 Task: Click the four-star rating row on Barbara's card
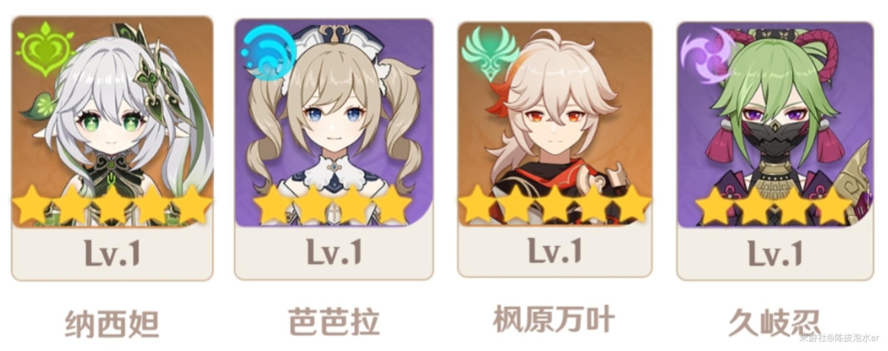pyautogui.click(x=333, y=205)
